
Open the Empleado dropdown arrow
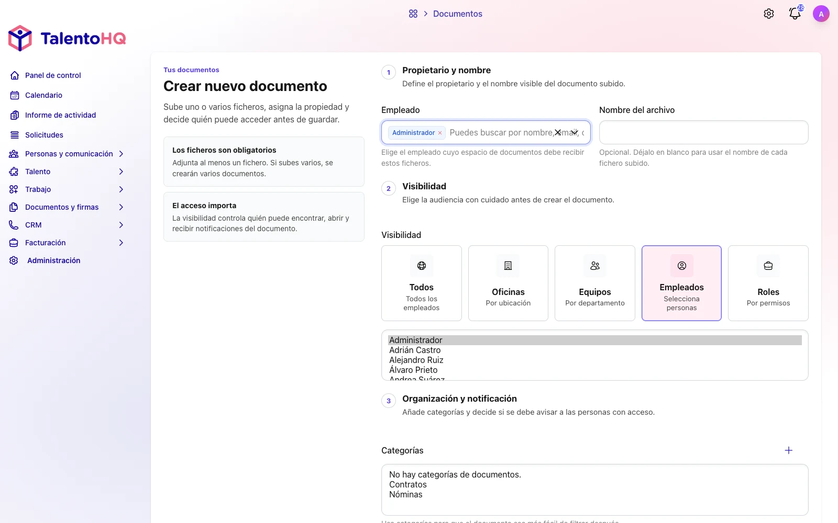point(575,132)
